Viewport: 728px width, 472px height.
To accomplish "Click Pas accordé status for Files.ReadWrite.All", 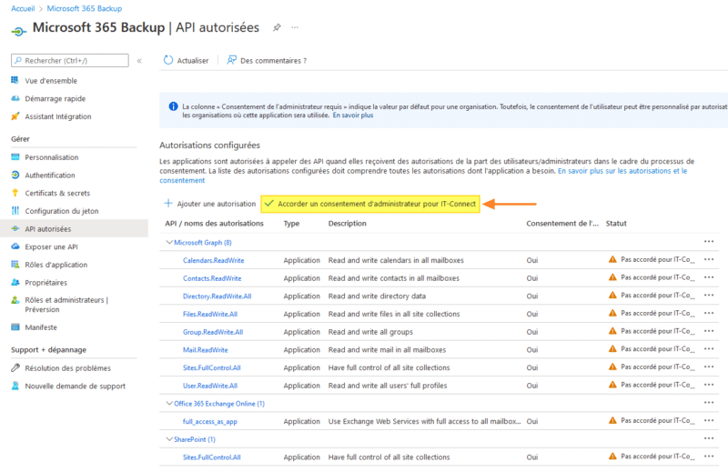I will 658,313.
